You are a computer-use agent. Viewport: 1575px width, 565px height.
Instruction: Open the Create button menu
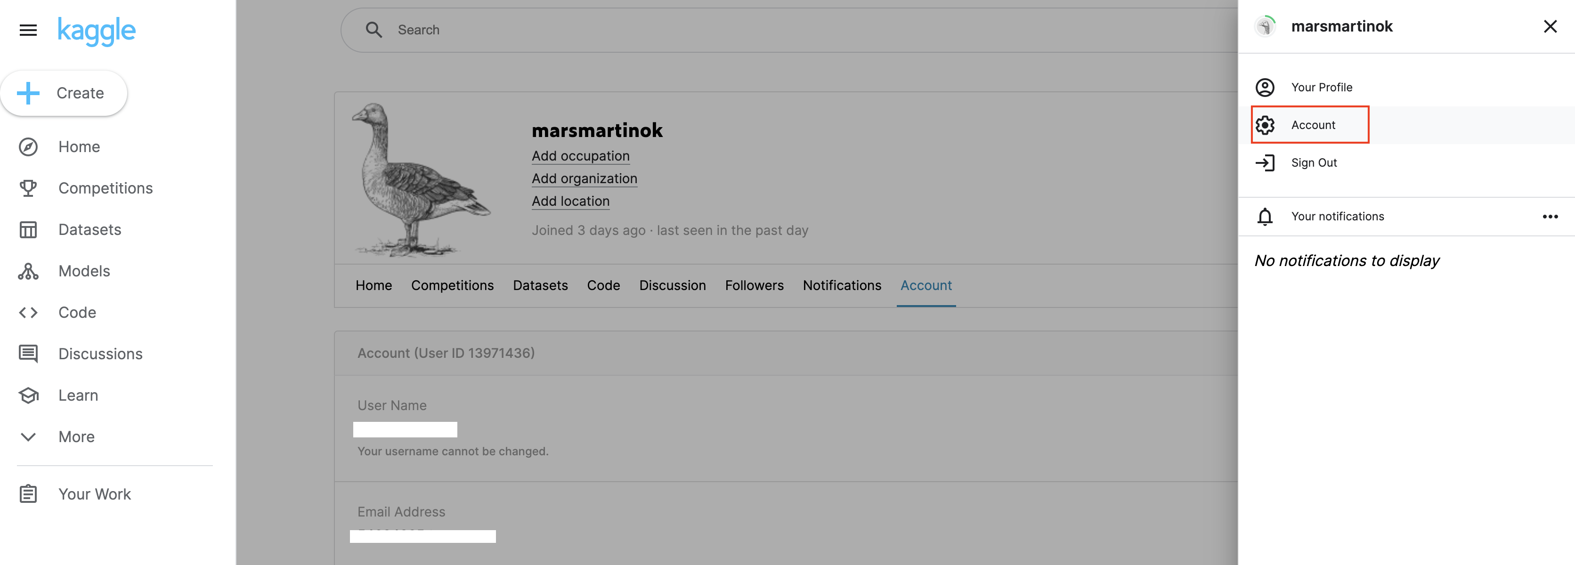pos(64,94)
